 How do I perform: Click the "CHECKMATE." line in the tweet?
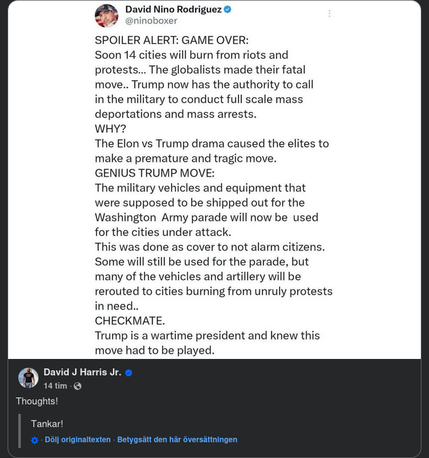tap(129, 320)
